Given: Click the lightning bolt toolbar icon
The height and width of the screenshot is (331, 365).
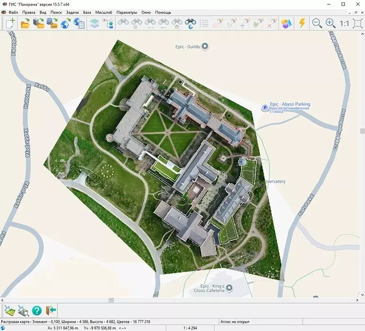Looking at the screenshot, I should coord(302,23).
